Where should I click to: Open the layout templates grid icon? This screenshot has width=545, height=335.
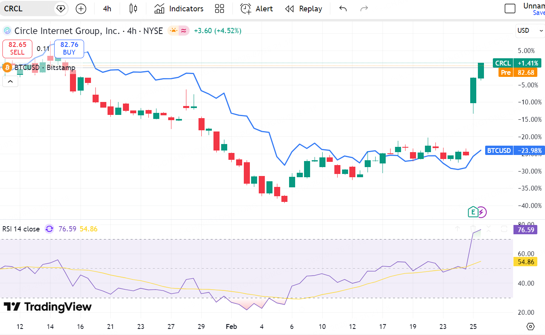tap(220, 8)
